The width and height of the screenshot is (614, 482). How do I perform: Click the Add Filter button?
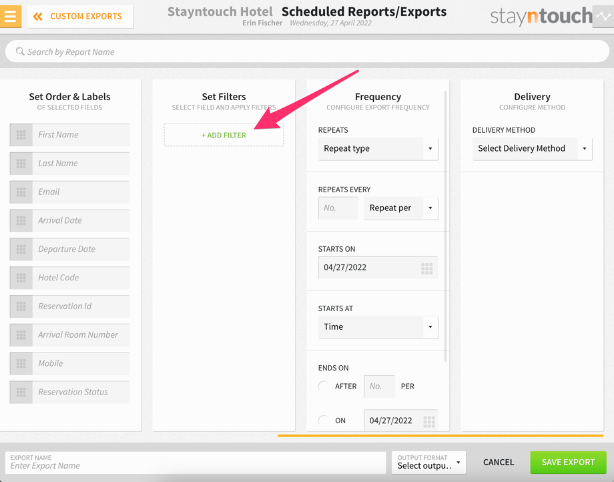(224, 135)
